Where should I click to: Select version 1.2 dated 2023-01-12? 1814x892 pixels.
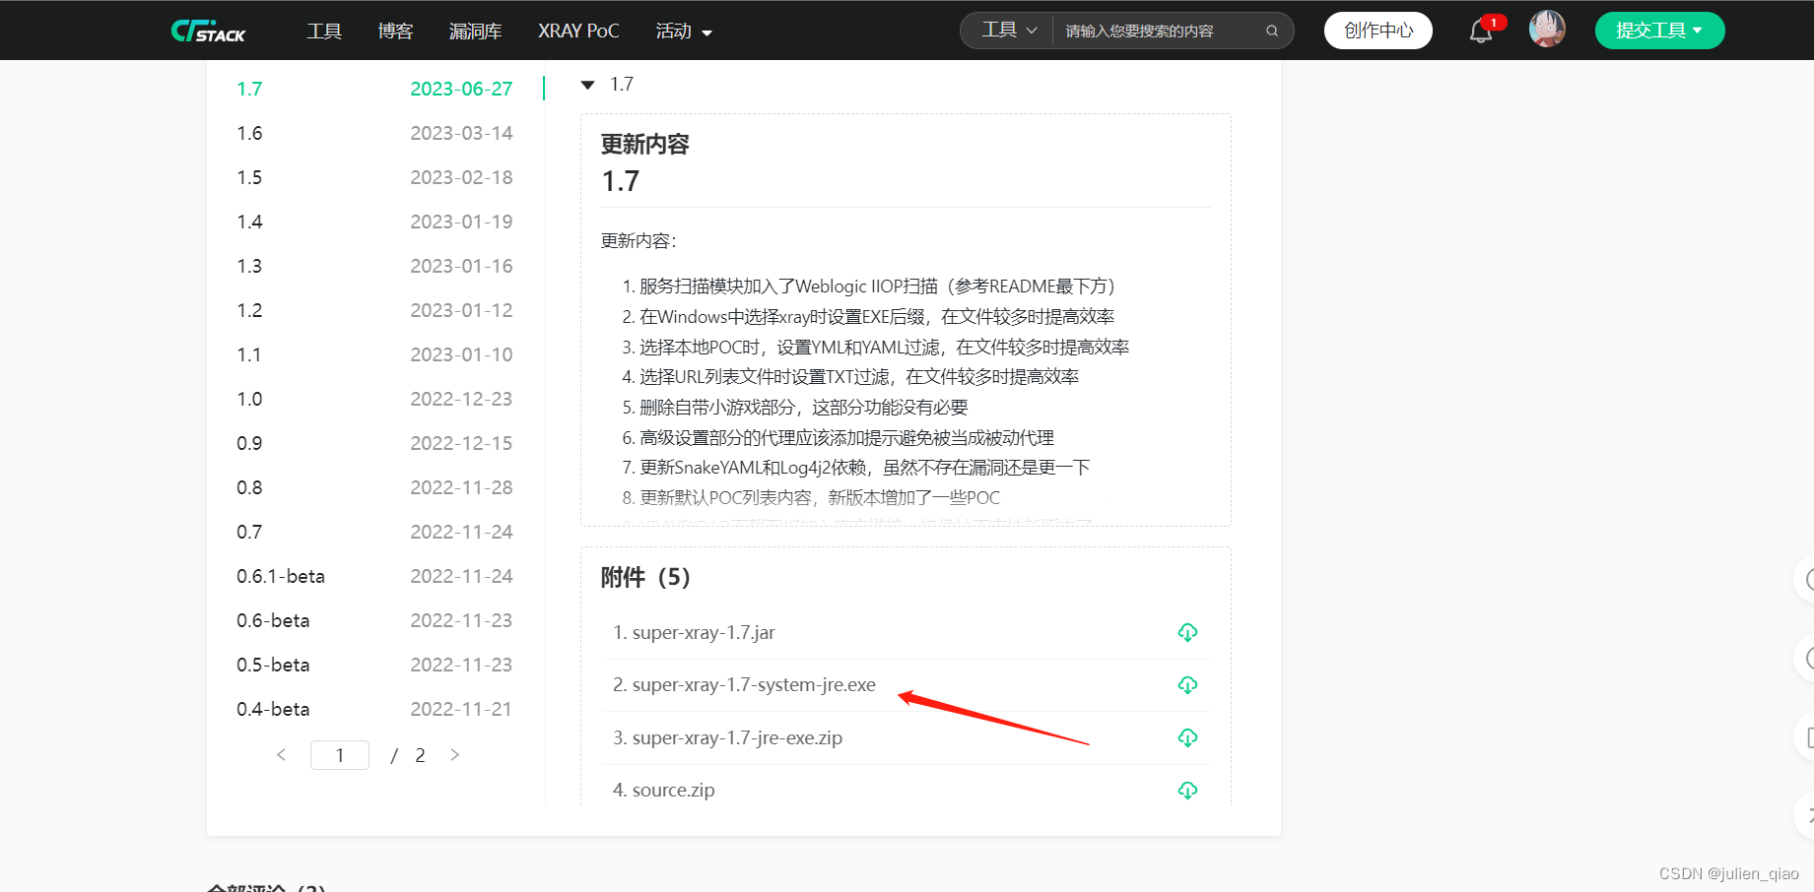374,310
